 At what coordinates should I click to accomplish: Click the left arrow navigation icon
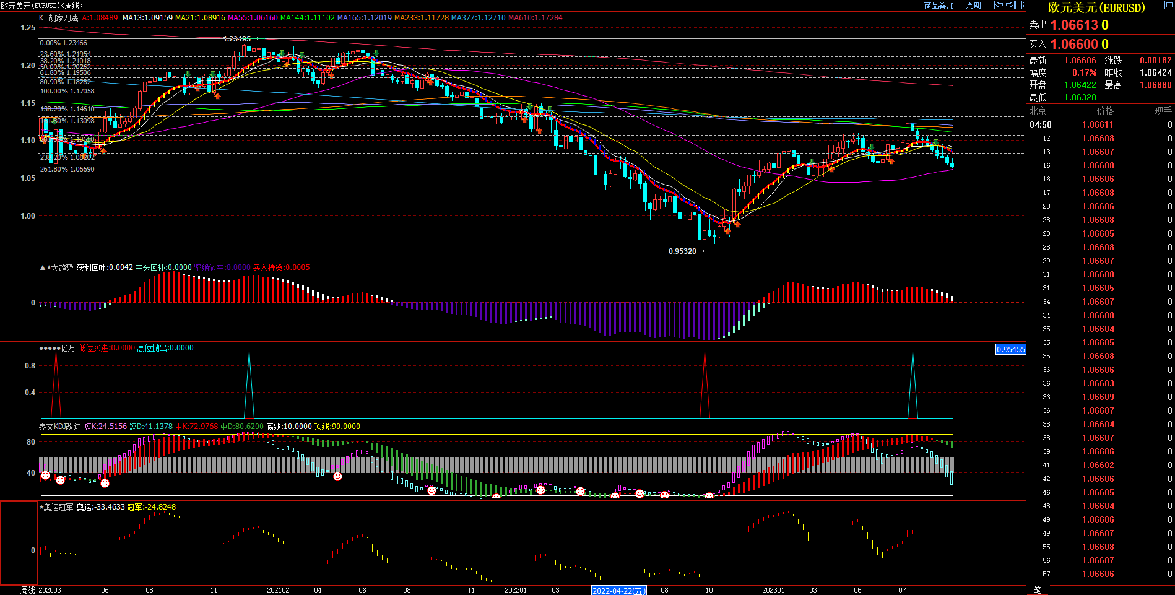[x=999, y=5]
